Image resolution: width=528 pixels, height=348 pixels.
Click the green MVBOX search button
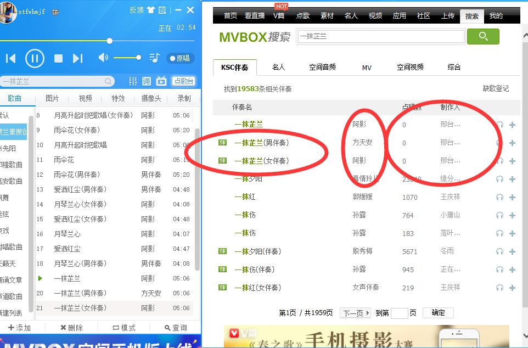[x=483, y=36]
